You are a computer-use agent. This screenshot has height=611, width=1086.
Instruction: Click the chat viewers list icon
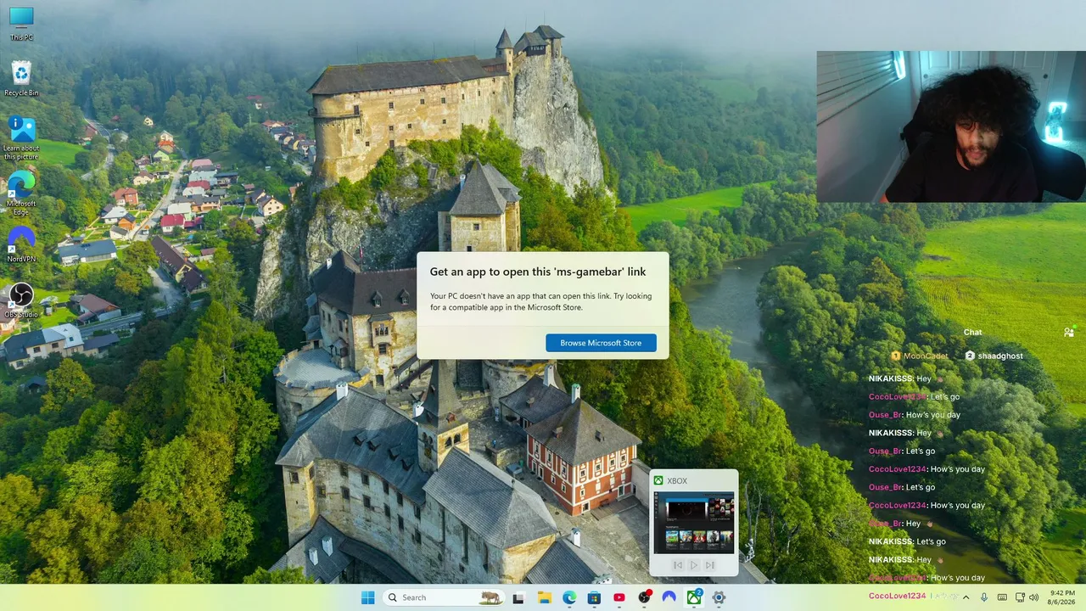[1069, 332]
